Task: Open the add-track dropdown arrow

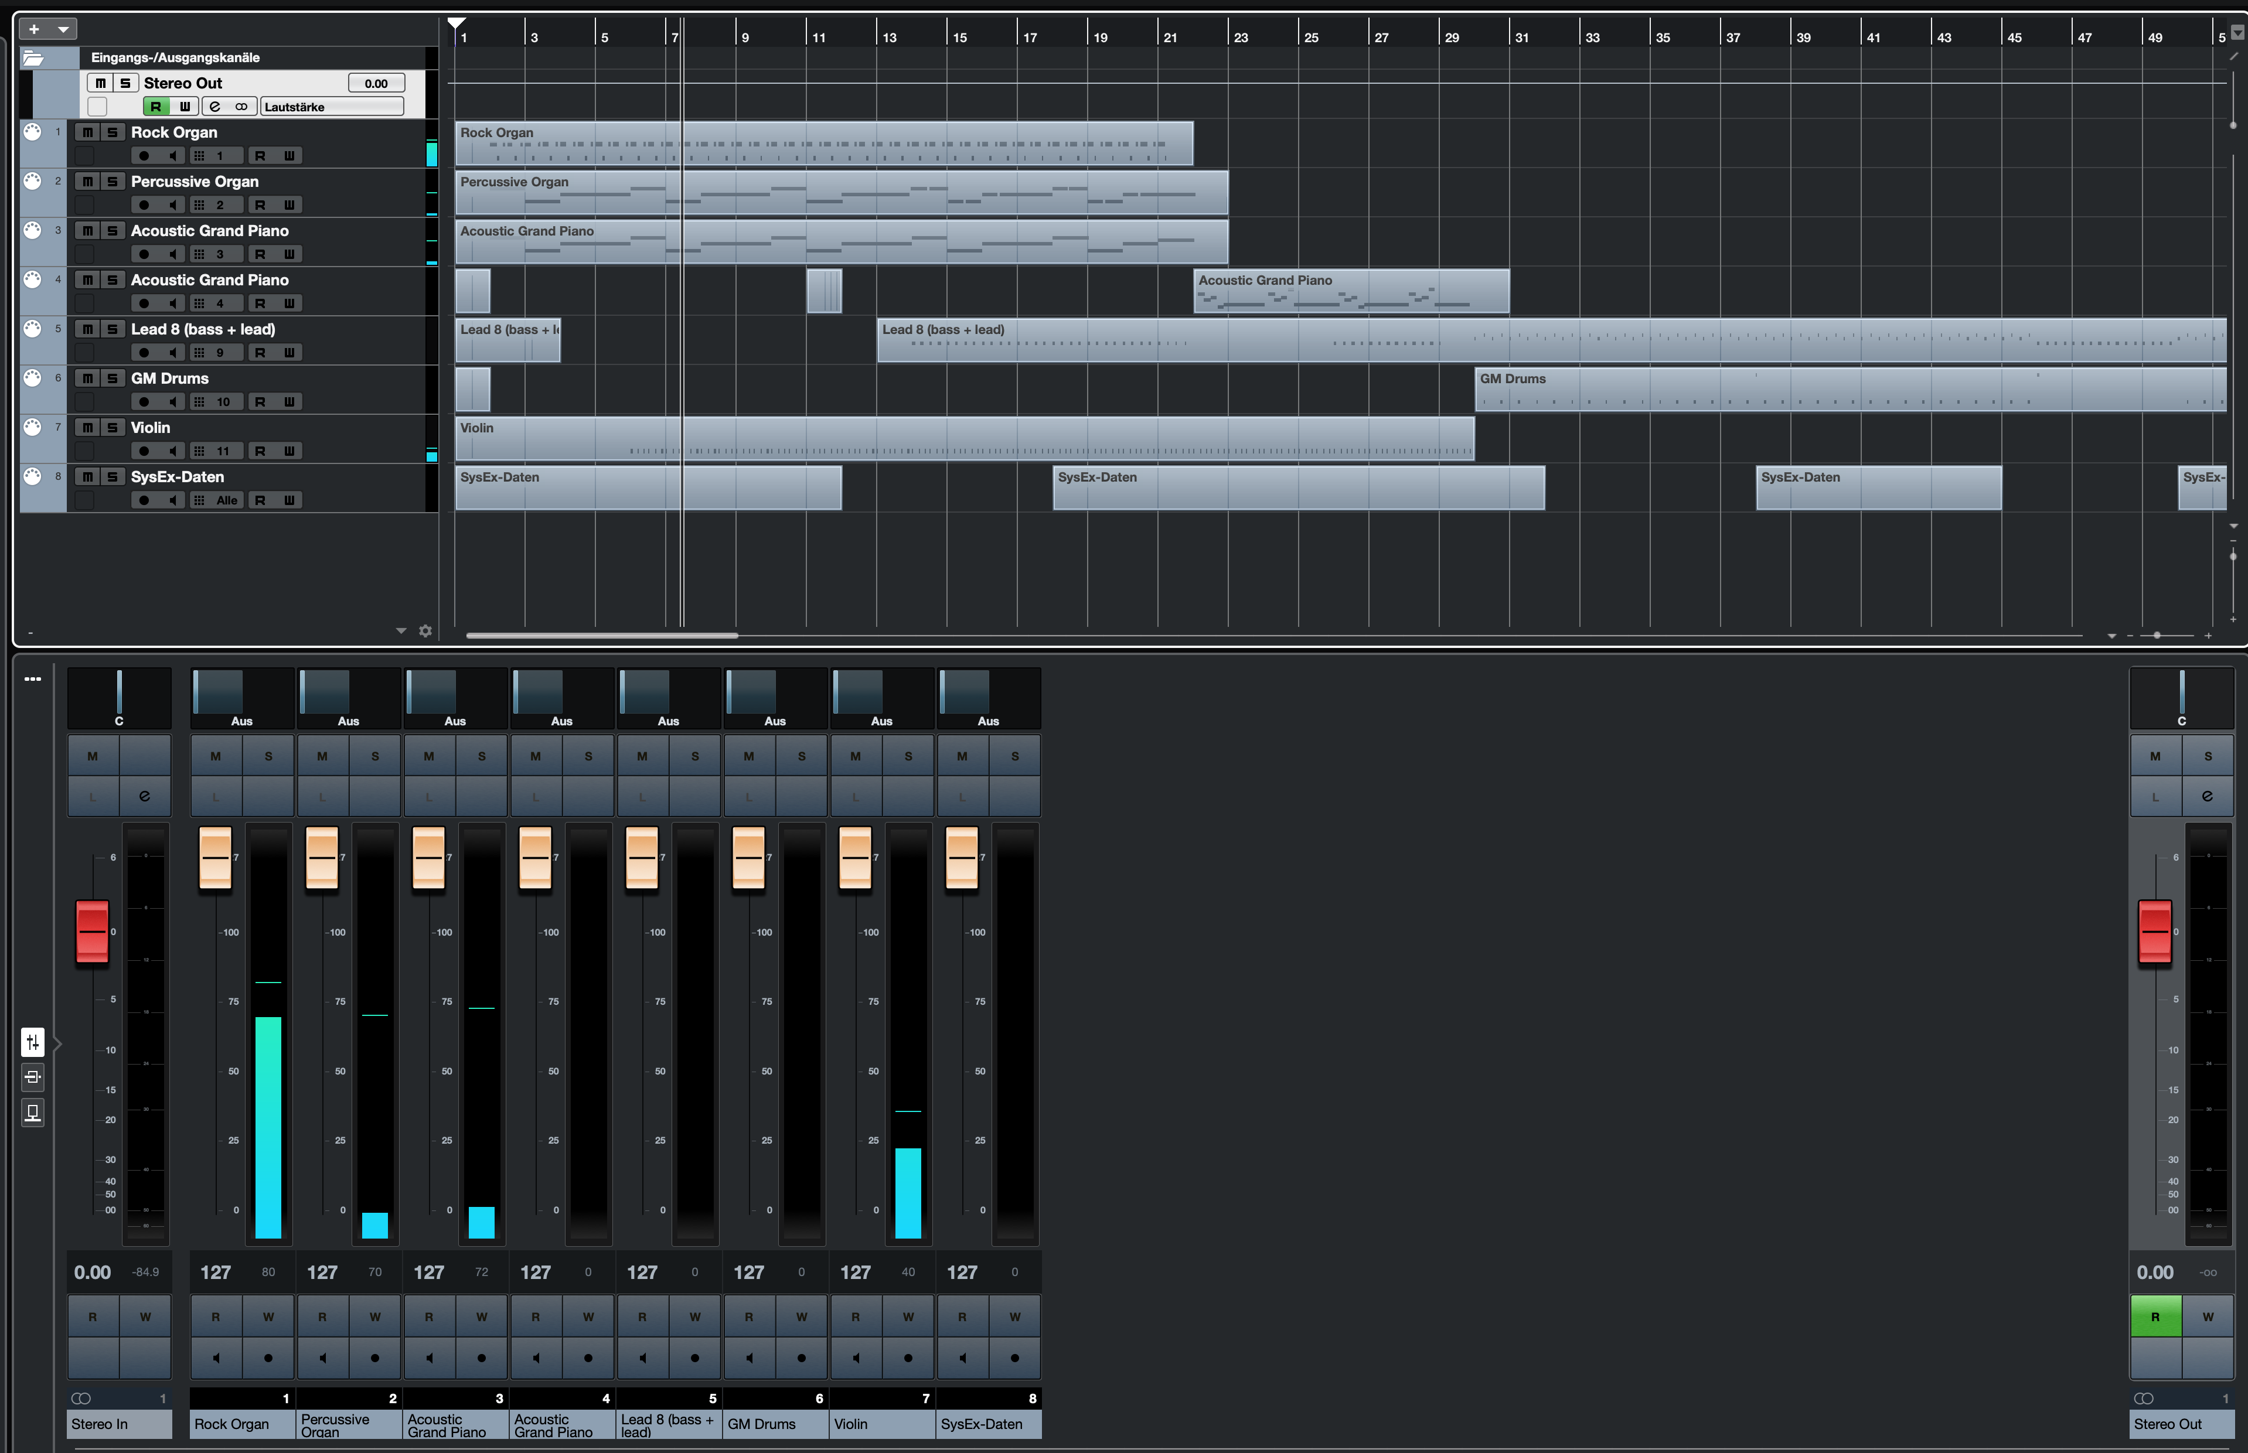Action: coord(63,29)
